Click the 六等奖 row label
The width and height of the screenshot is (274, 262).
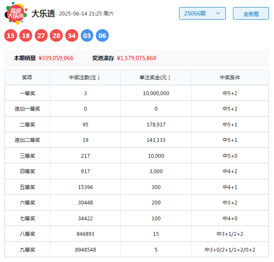[x=28, y=203]
